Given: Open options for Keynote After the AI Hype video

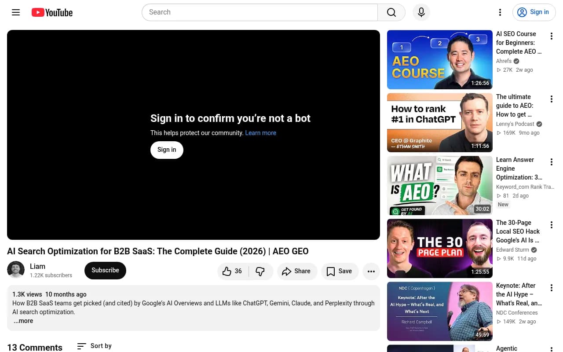Looking at the screenshot, I should coord(551,288).
